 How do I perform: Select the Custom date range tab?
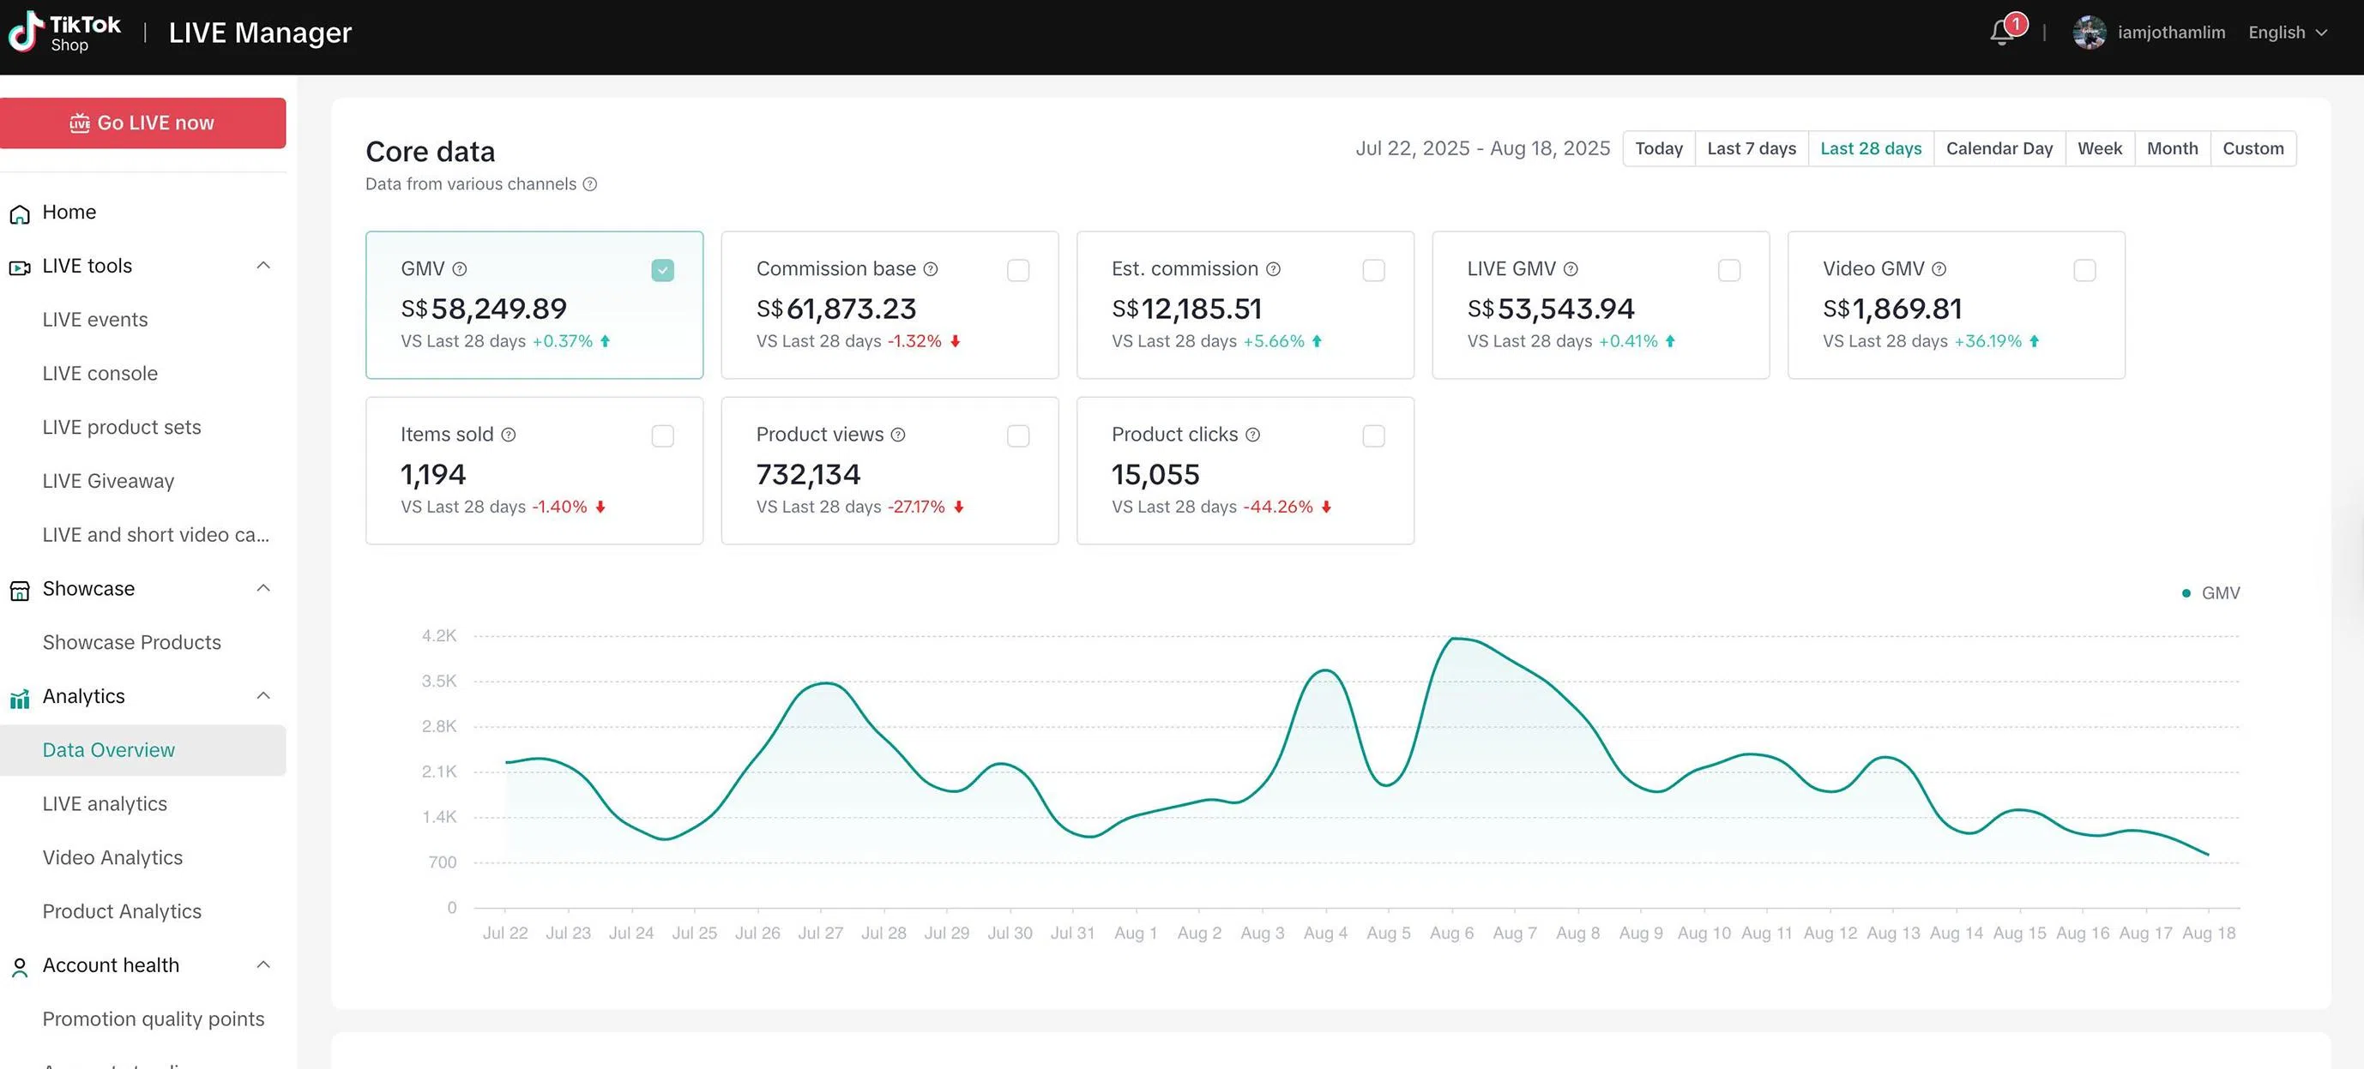(2252, 148)
